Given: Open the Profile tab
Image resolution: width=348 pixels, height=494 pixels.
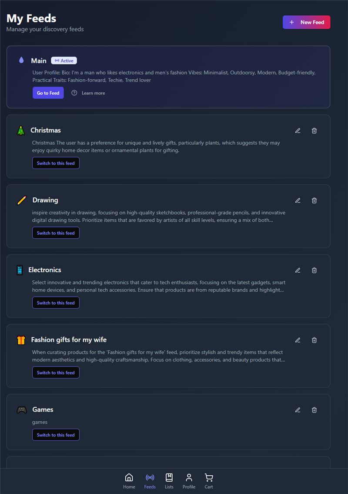Looking at the screenshot, I should pyautogui.click(x=189, y=481).
